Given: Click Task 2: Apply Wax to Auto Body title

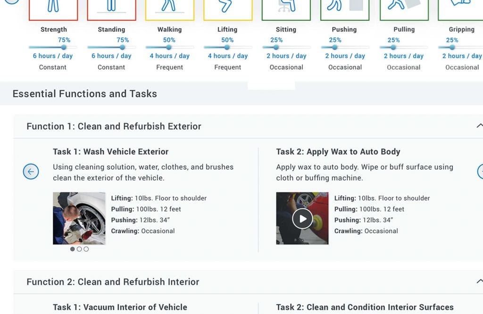Looking at the screenshot, I should pyautogui.click(x=338, y=152).
